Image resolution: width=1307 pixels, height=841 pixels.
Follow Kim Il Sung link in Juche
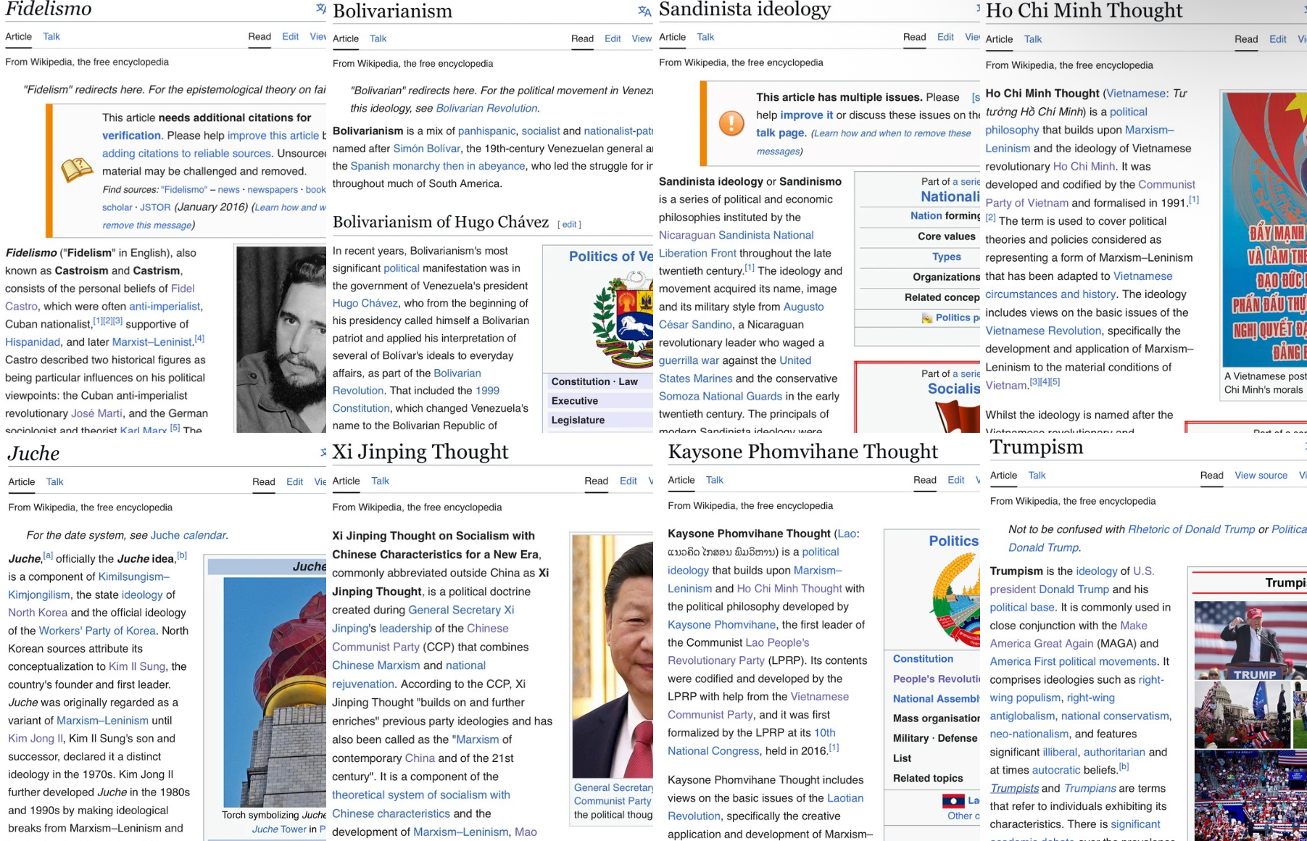137,666
